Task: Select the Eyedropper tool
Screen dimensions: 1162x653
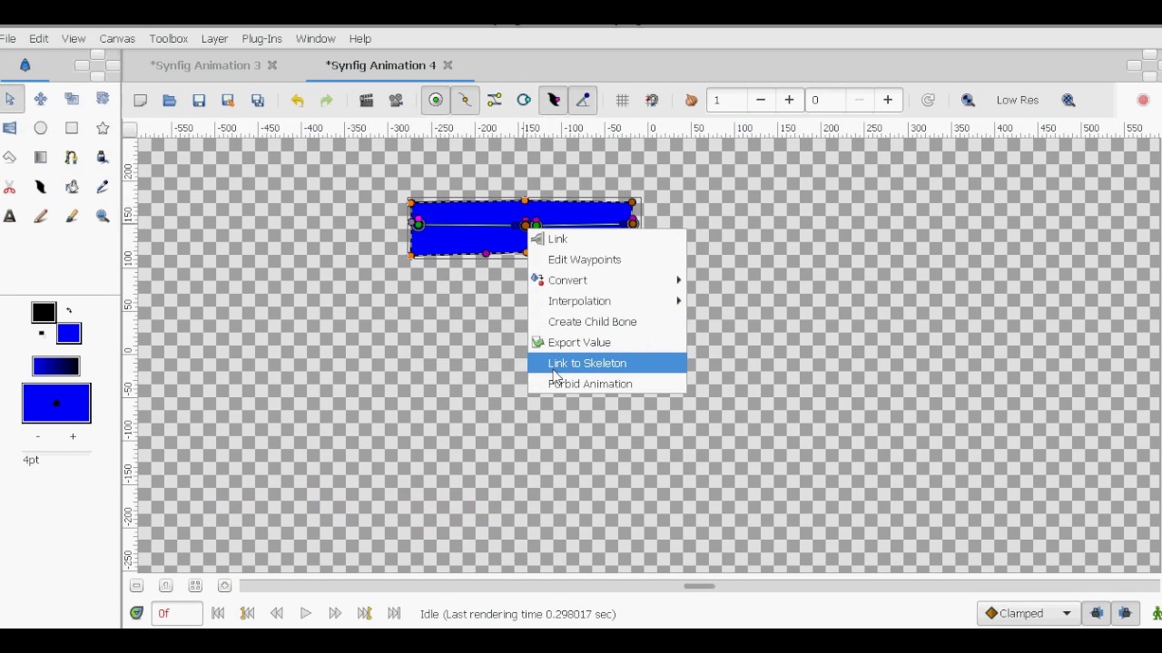Action: pos(103,187)
